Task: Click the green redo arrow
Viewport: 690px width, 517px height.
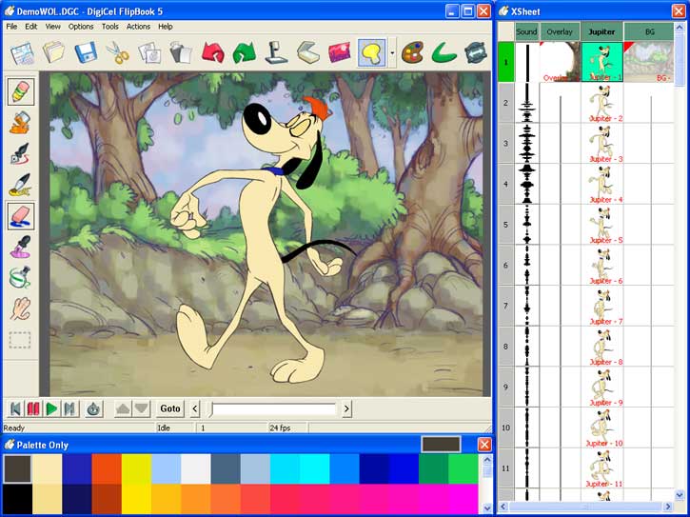Action: click(x=245, y=53)
